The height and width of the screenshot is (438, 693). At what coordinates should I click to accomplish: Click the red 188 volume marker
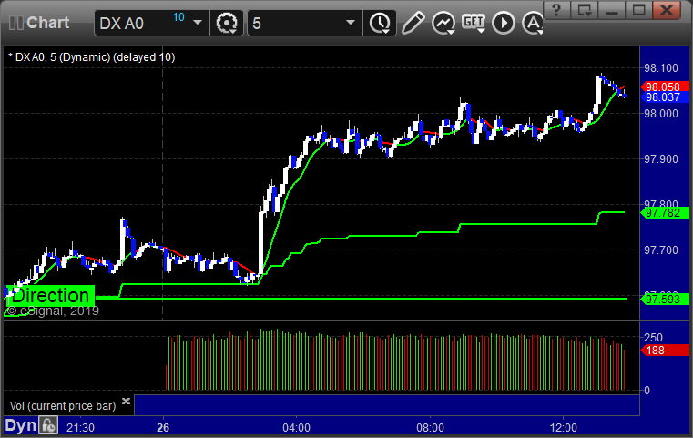pyautogui.click(x=665, y=351)
